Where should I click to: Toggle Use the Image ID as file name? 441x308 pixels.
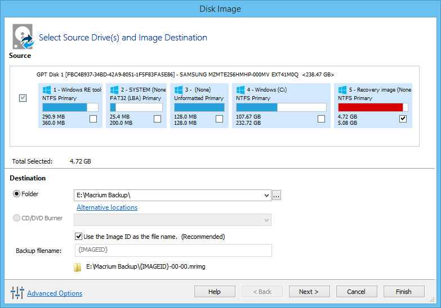(79, 237)
